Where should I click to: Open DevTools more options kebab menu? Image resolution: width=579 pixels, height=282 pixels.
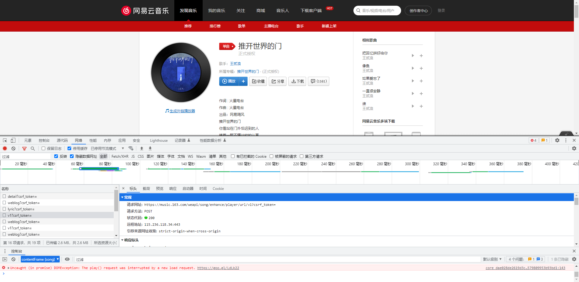point(566,140)
